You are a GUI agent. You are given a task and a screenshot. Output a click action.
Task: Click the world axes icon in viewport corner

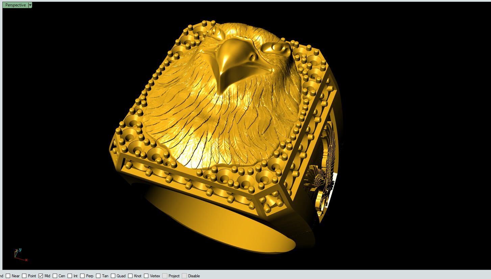[20, 254]
